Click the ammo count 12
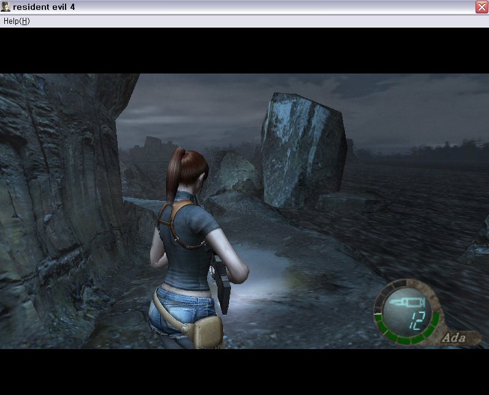 (417, 321)
